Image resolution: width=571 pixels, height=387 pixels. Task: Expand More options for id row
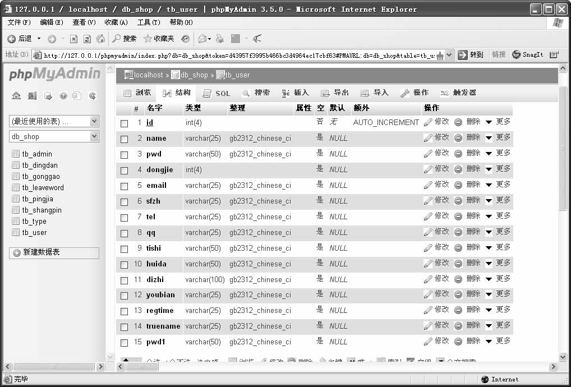(498, 122)
